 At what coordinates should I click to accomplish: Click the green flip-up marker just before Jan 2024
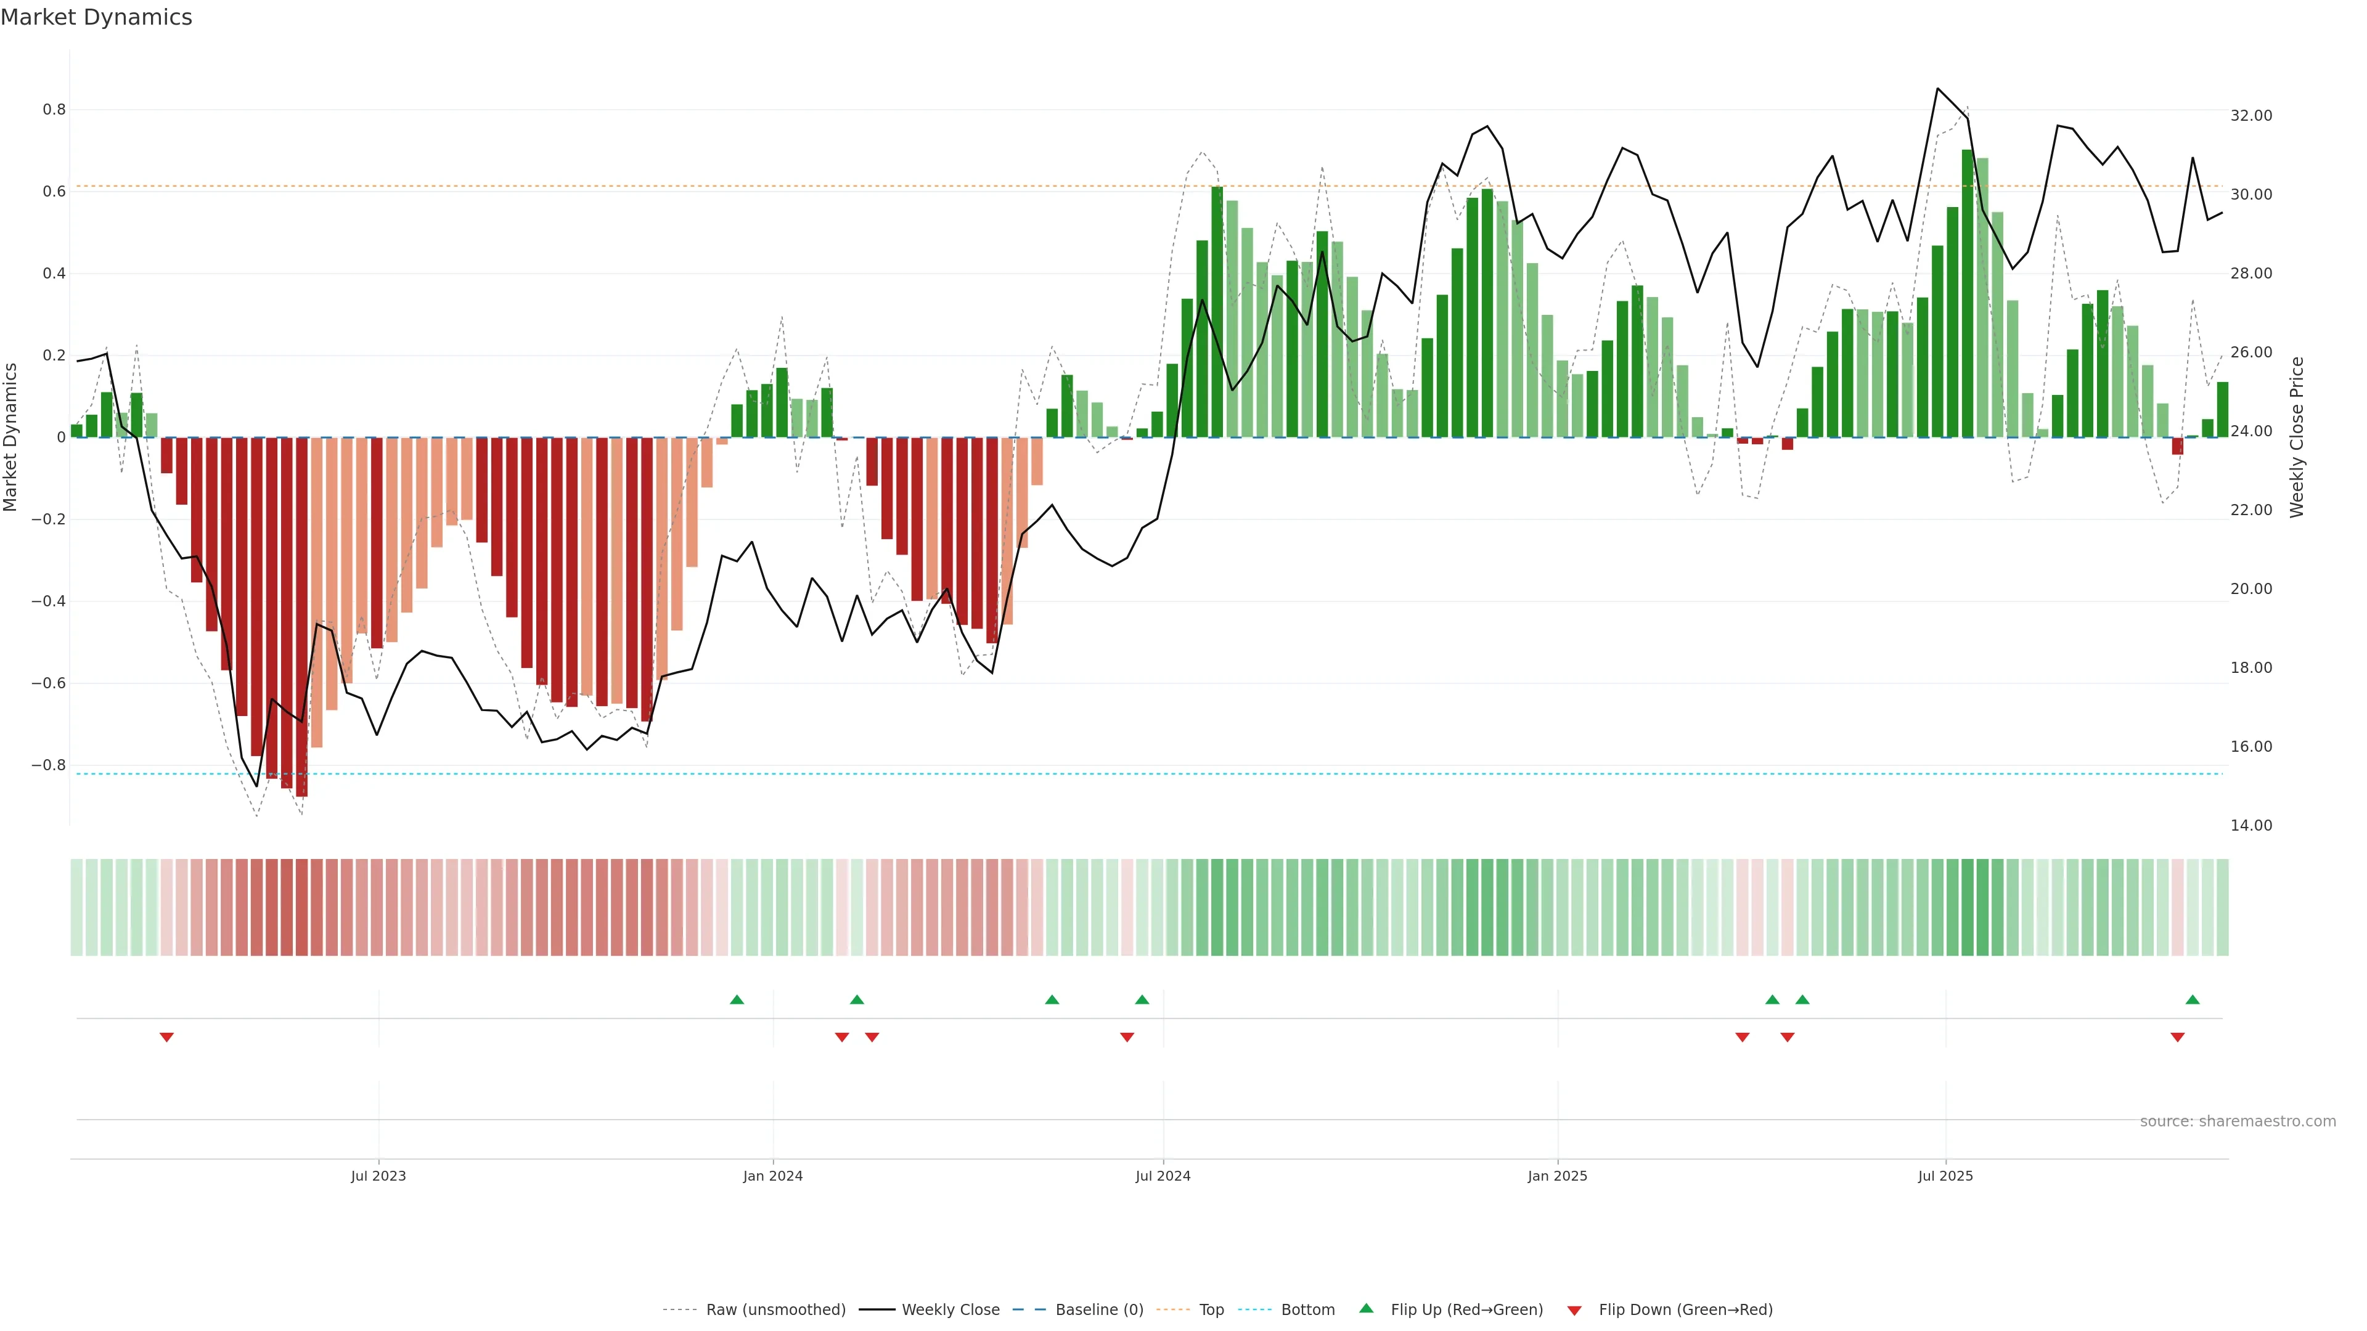(x=737, y=999)
